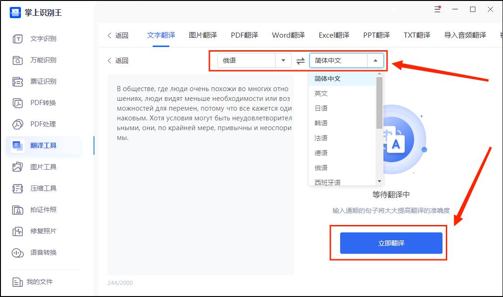This screenshot has height=297, width=503.
Task: Swap source and target languages
Action: (300, 60)
